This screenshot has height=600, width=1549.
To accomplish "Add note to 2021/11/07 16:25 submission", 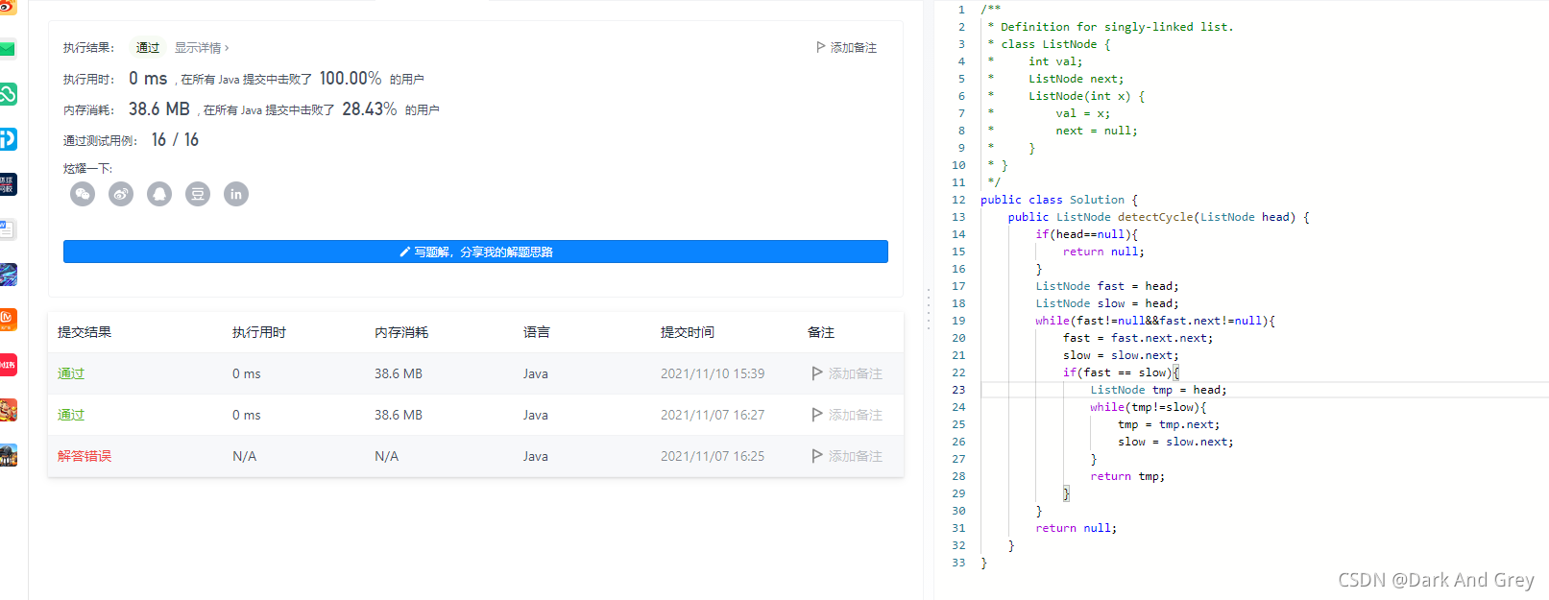I will [847, 456].
